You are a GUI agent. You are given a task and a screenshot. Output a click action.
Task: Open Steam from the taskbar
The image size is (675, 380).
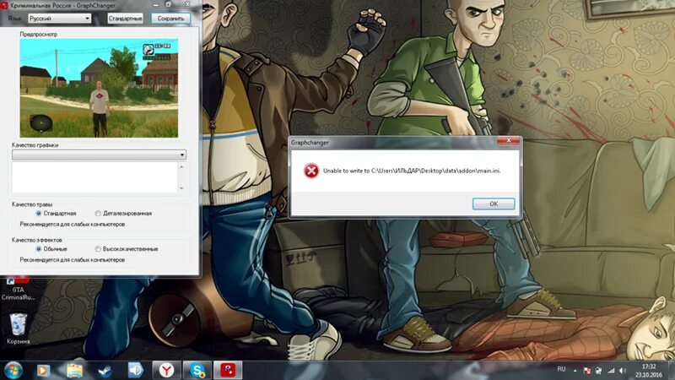(105, 370)
